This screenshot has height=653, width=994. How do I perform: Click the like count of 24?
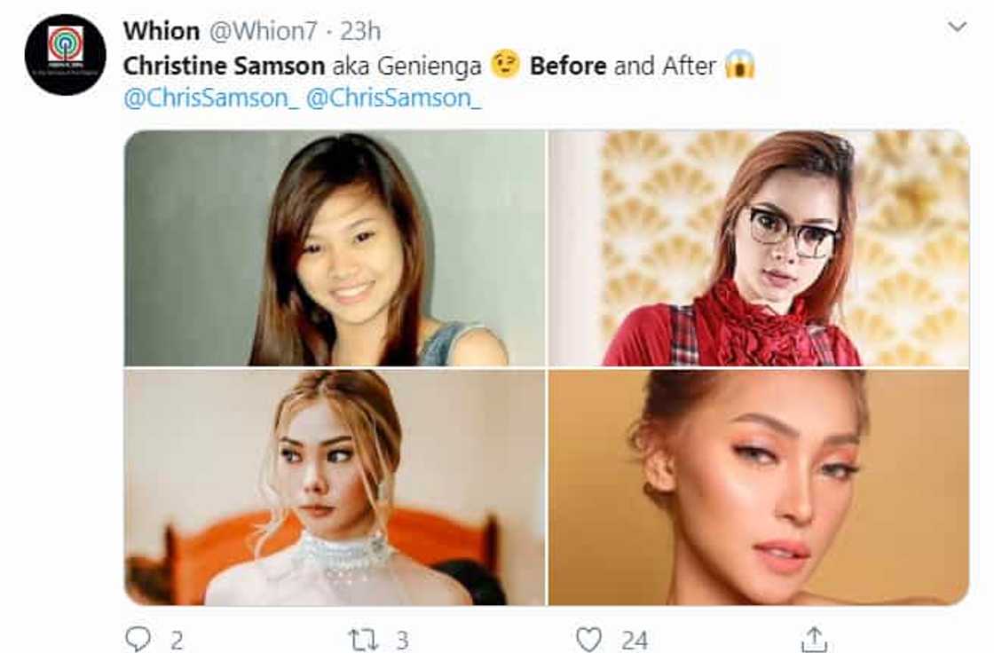(x=634, y=639)
